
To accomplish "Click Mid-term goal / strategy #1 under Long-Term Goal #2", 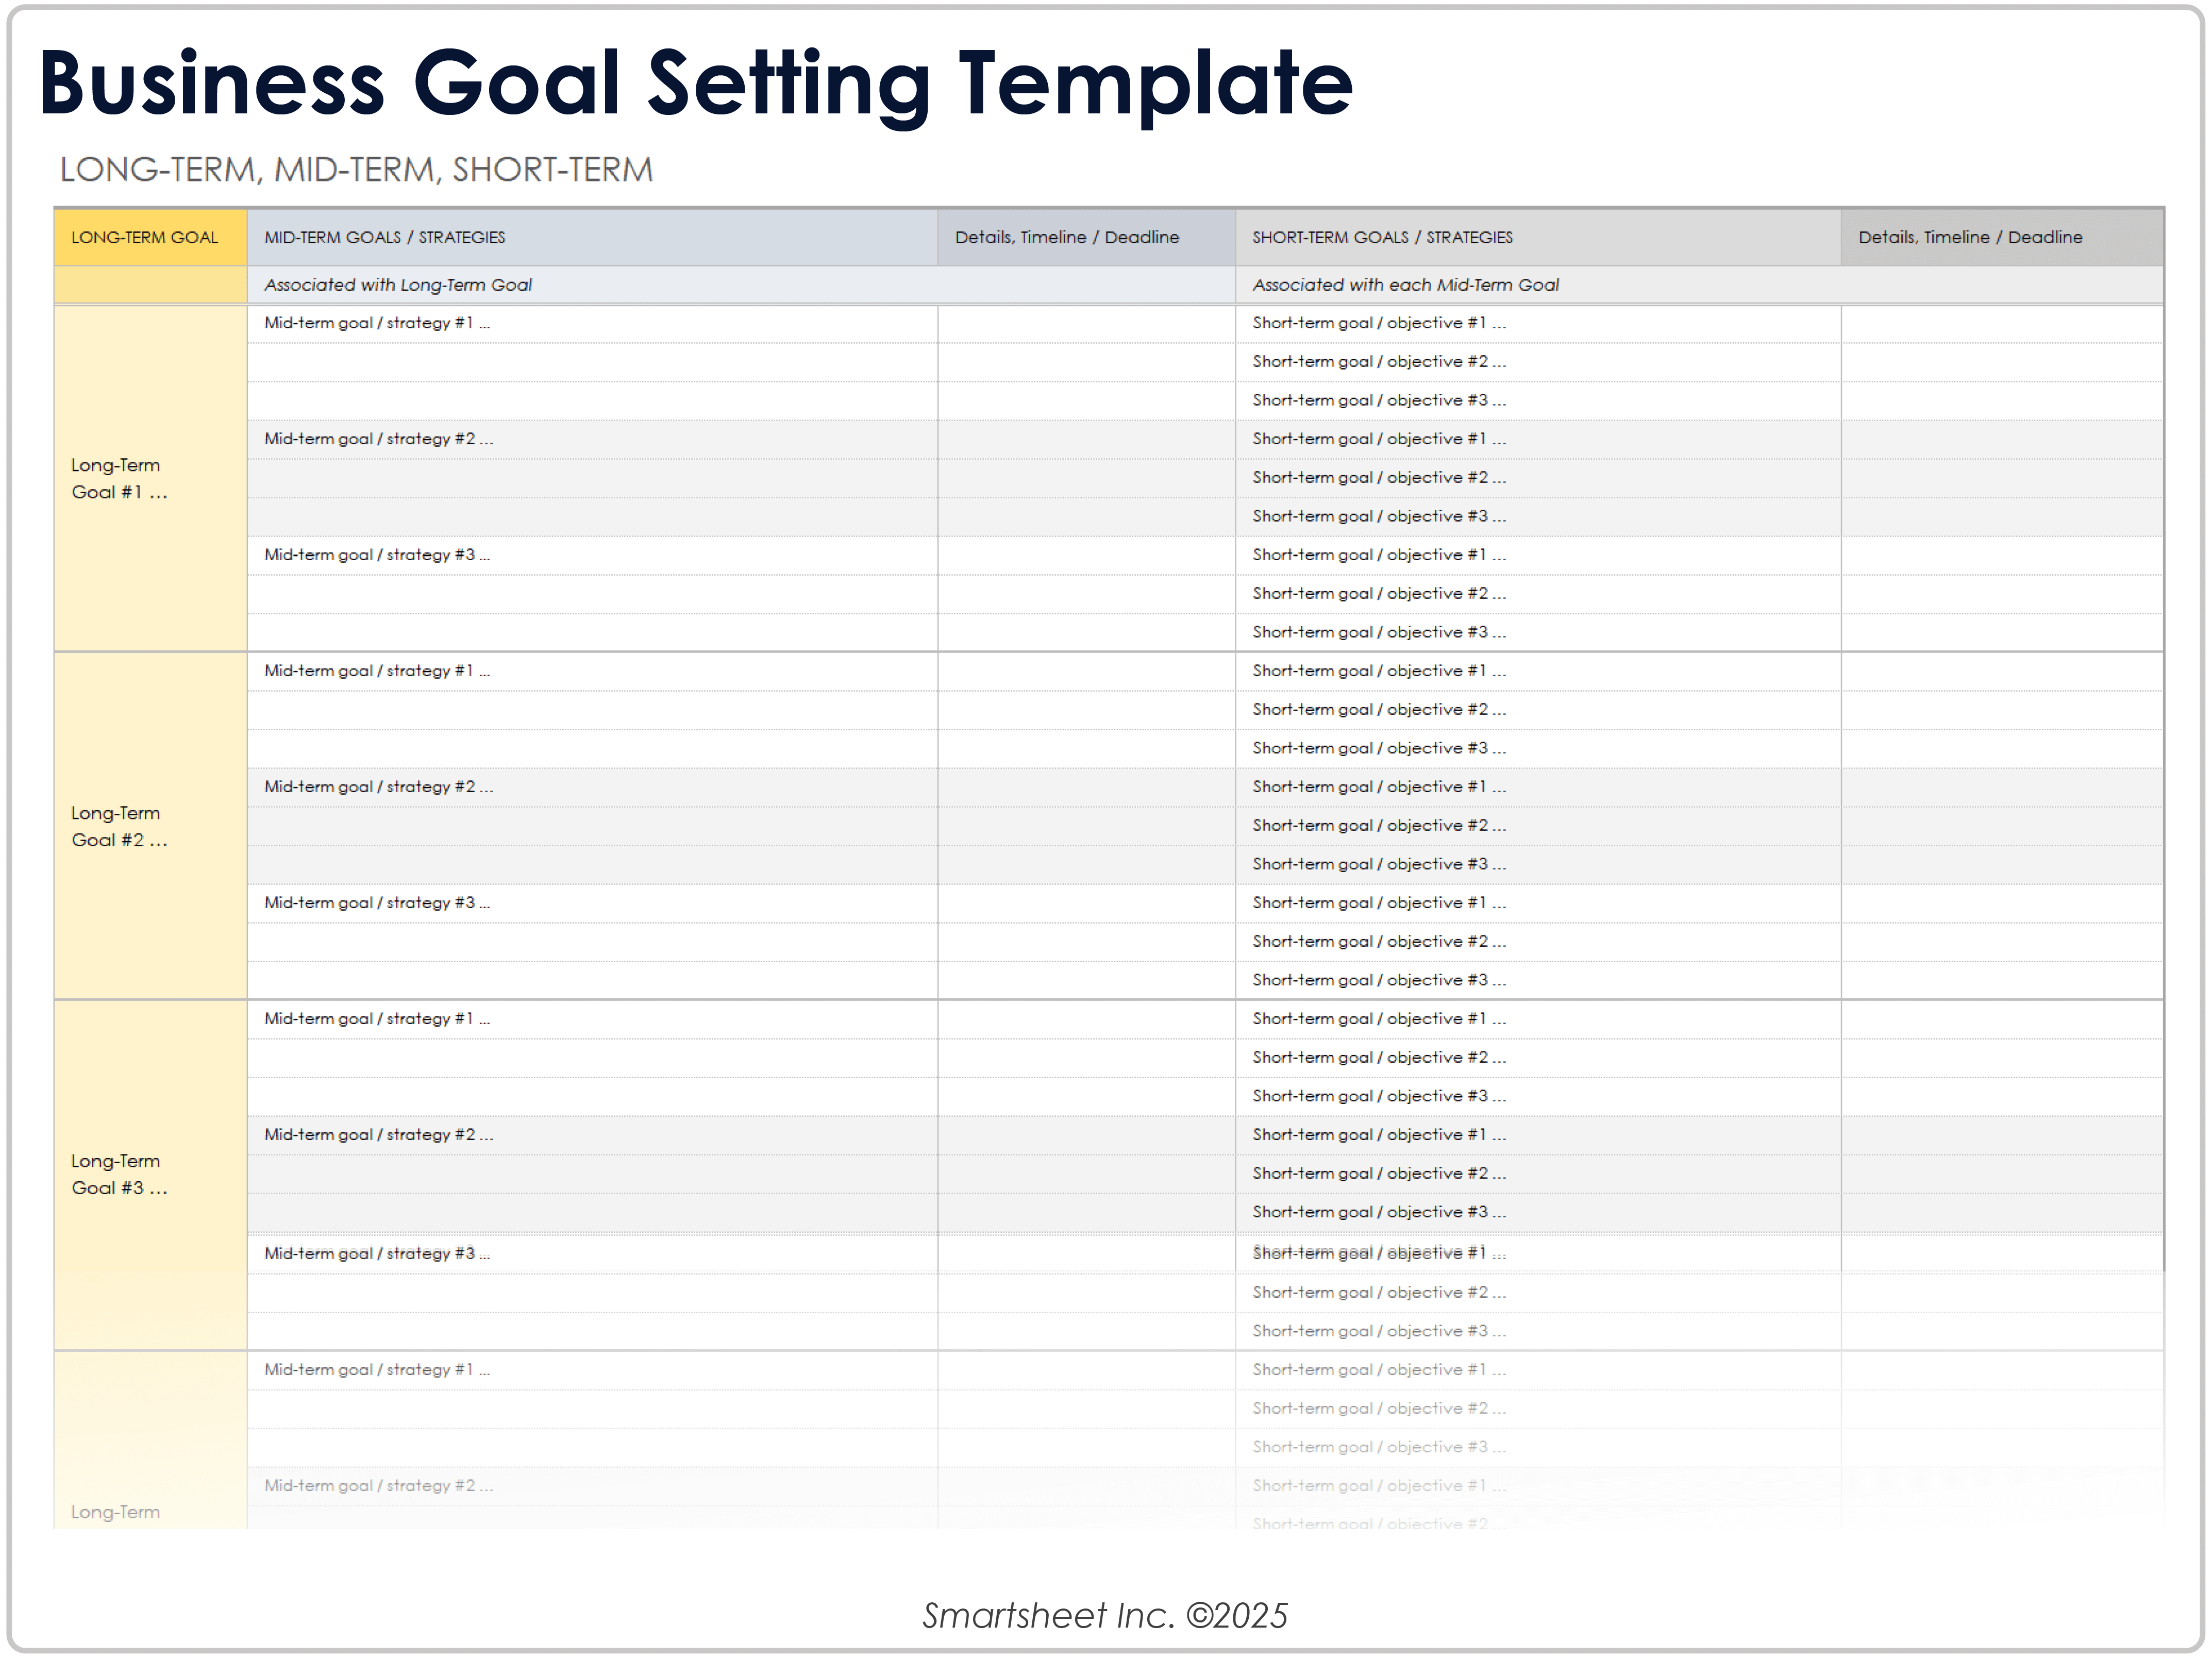I will point(377,671).
